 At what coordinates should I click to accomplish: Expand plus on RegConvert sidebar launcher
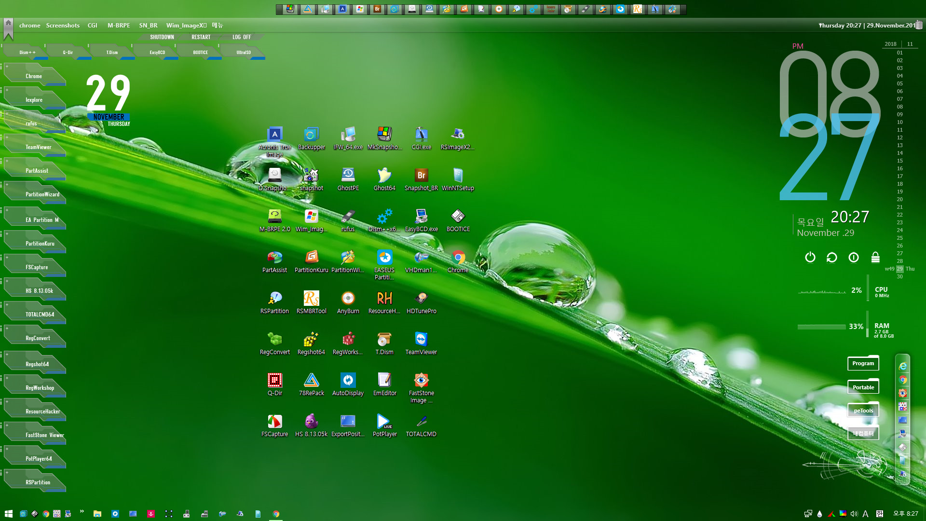pos(7,328)
